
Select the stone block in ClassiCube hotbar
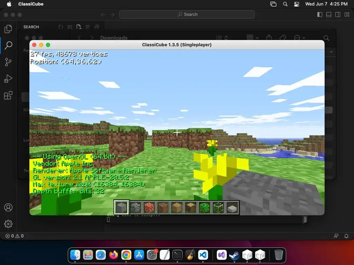coord(121,207)
